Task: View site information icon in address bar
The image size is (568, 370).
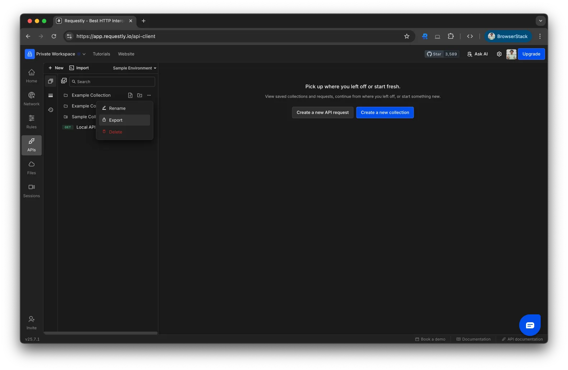Action: pos(69,36)
